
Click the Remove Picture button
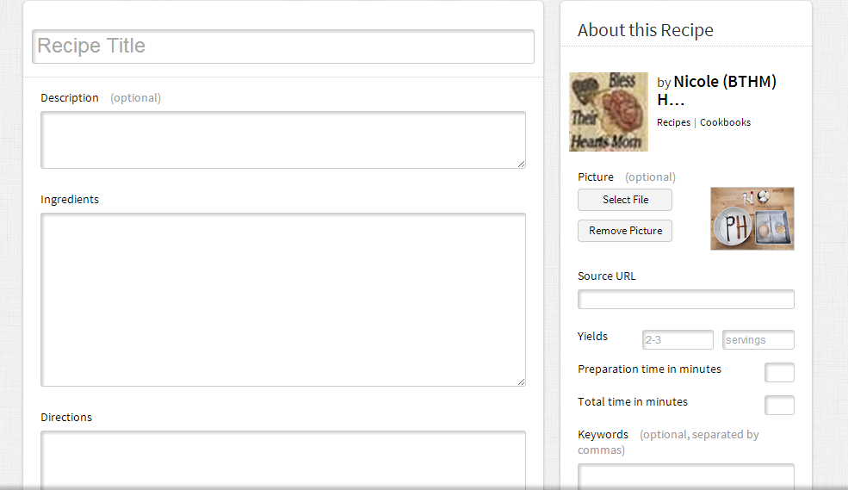click(x=625, y=231)
